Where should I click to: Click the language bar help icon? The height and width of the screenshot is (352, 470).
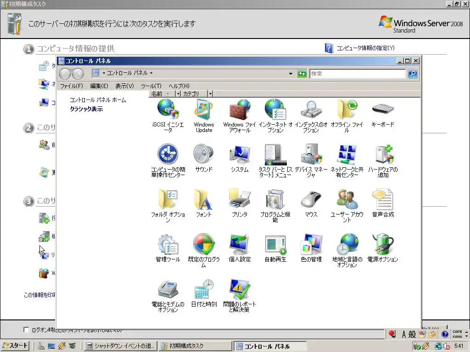(445, 334)
